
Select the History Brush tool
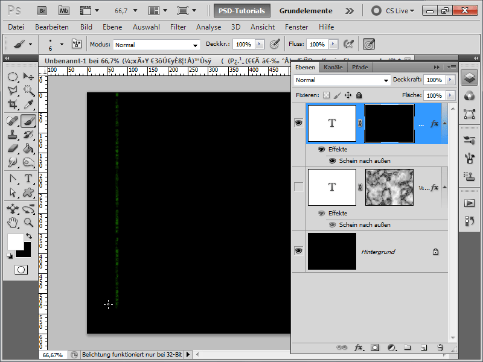click(x=28, y=135)
